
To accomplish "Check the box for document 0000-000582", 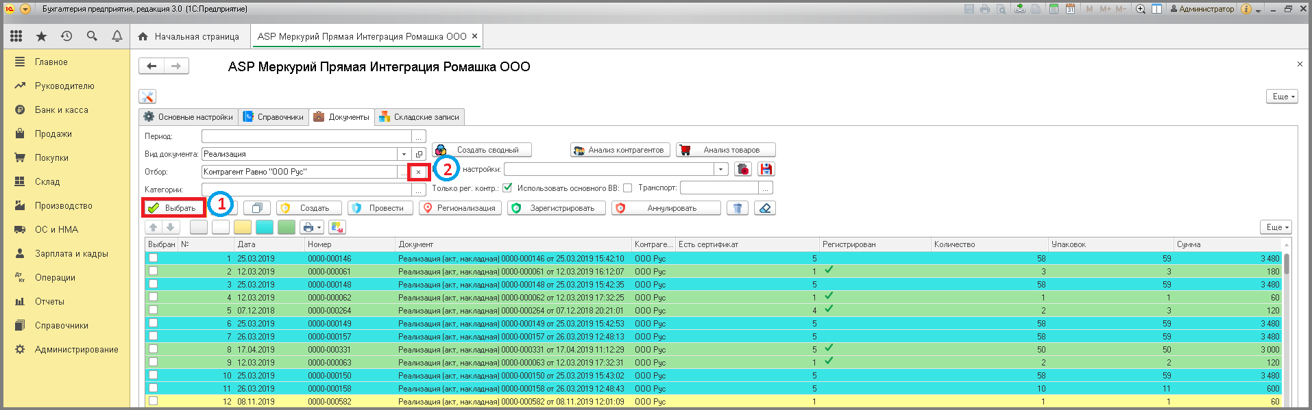I will pos(154,401).
